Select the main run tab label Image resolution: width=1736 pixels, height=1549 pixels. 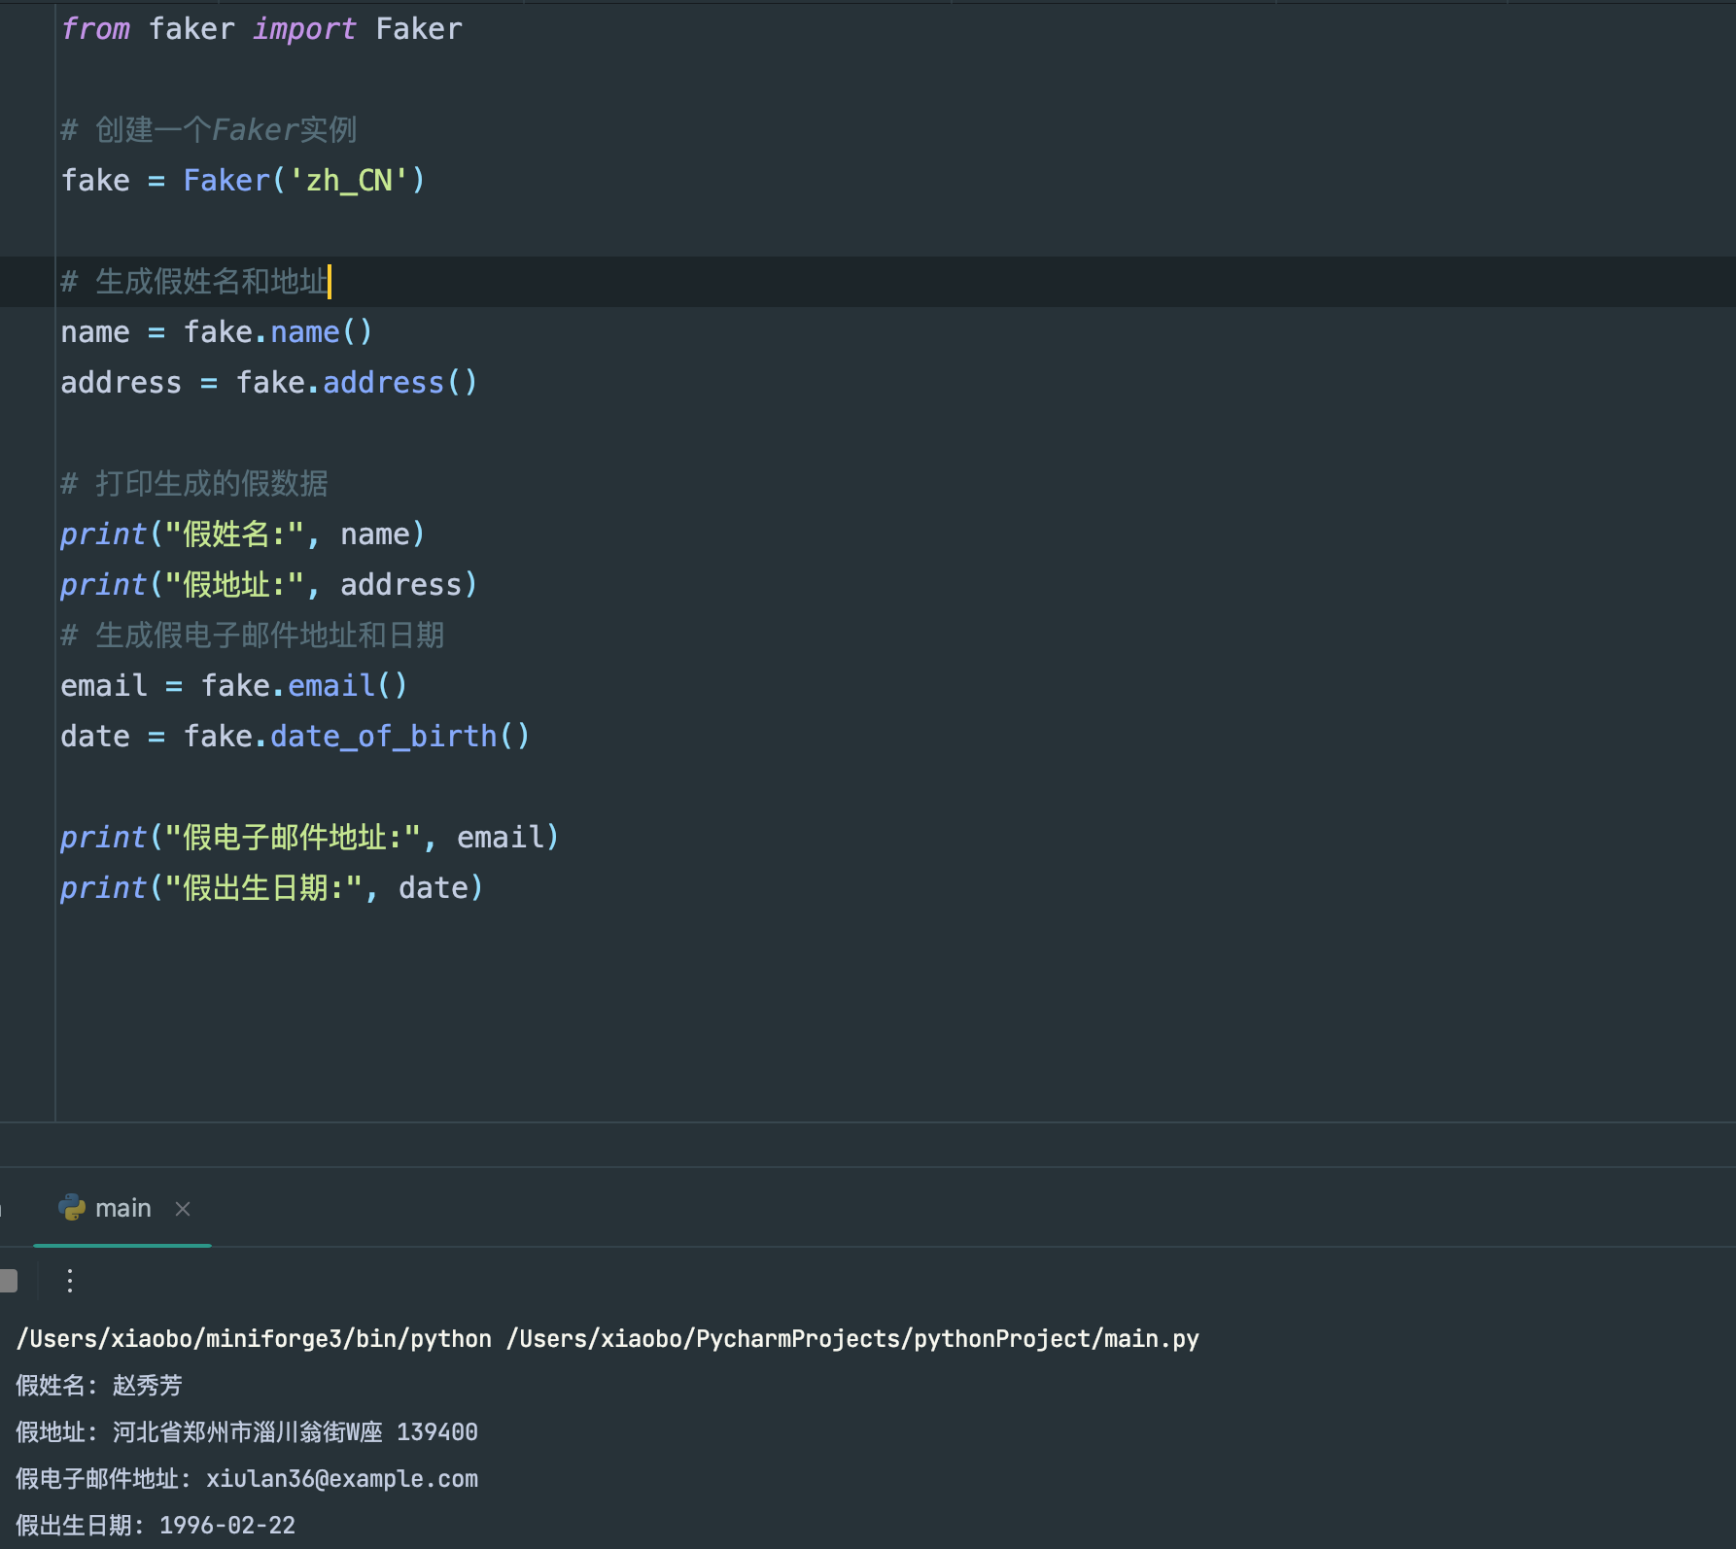(x=123, y=1208)
